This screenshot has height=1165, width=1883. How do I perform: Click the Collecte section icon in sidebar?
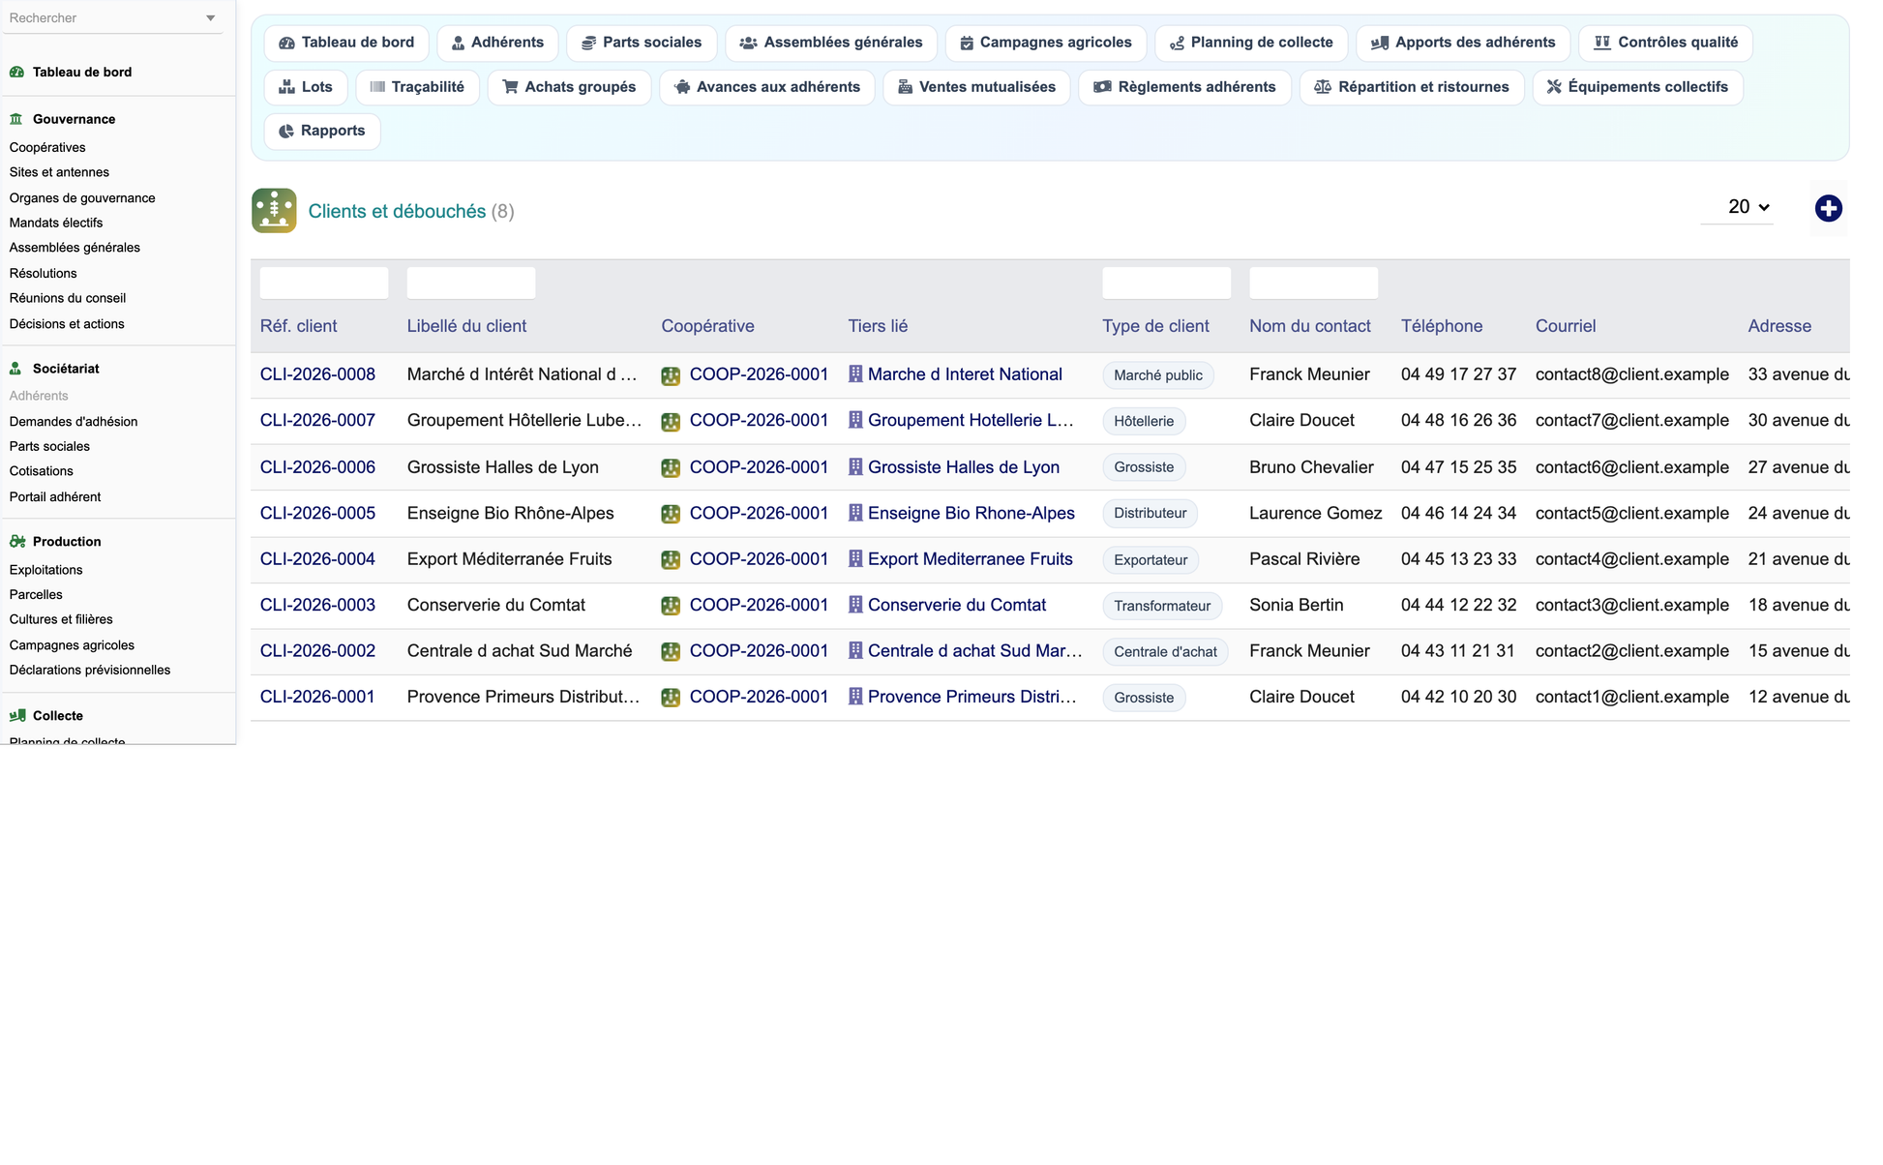[x=17, y=716]
